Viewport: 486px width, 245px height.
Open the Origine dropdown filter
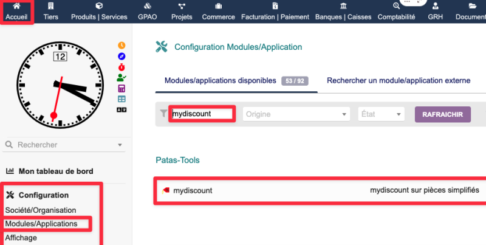coord(296,114)
